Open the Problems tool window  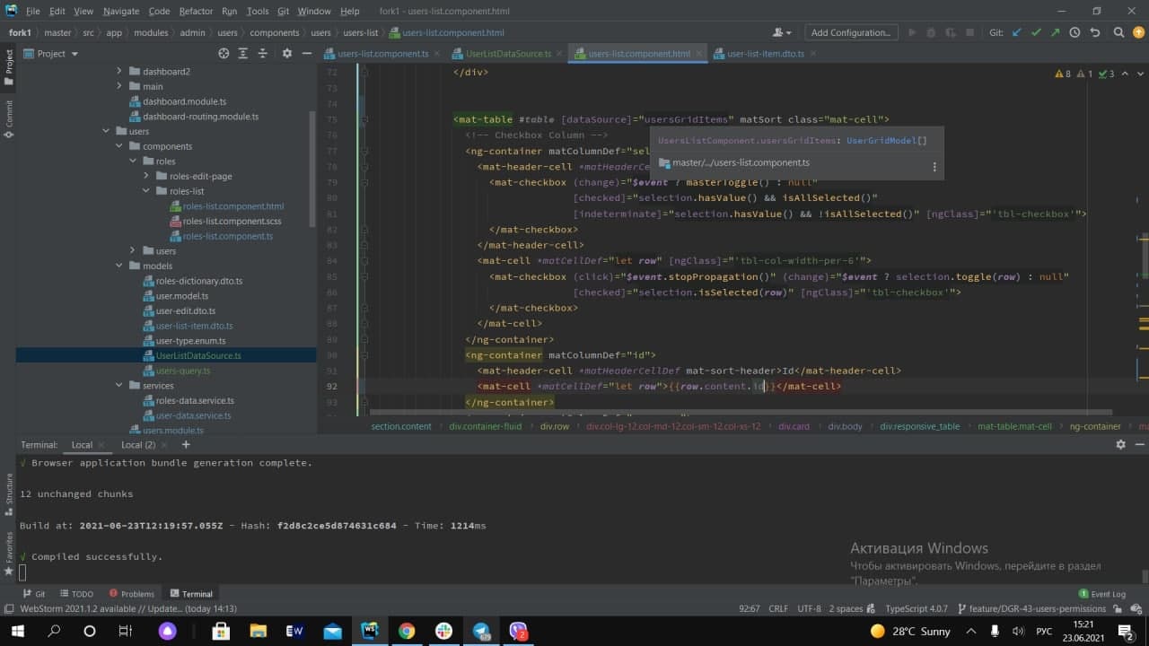[x=131, y=594]
